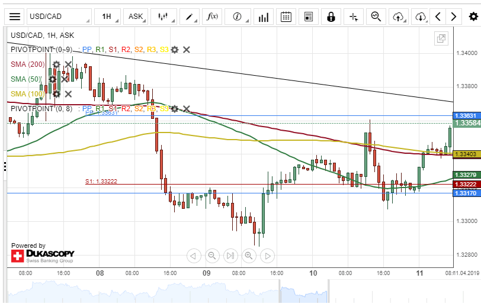The height and width of the screenshot is (307, 481).
Task: Click the chart forward triangle button
Action: pos(267,256)
